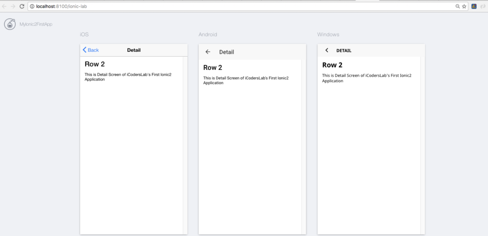Tap the Windows back chevron icon

pyautogui.click(x=326, y=50)
